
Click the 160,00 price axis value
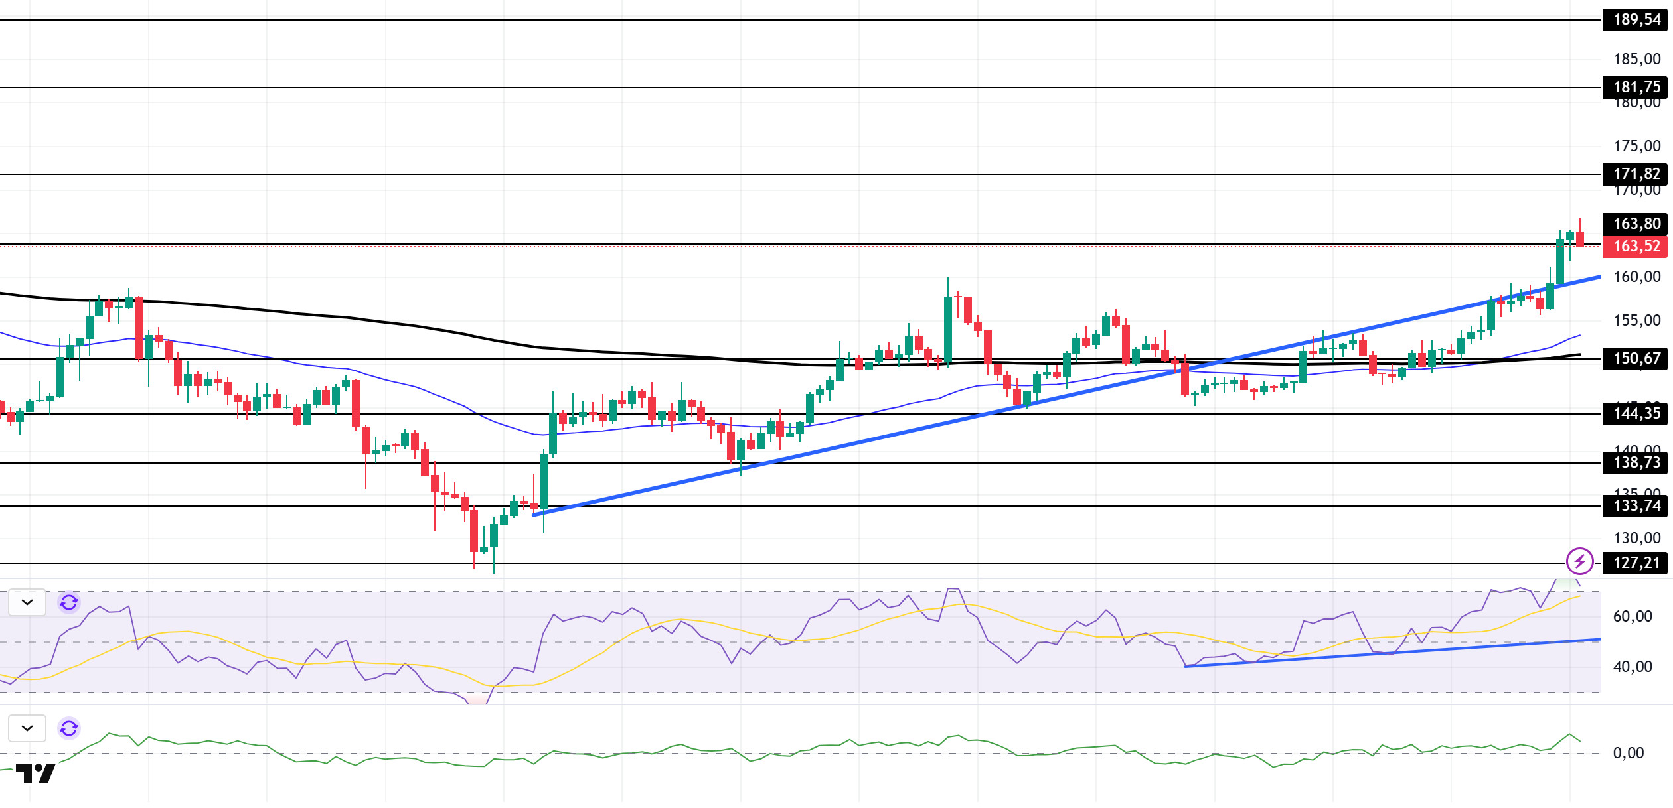[x=1636, y=277]
